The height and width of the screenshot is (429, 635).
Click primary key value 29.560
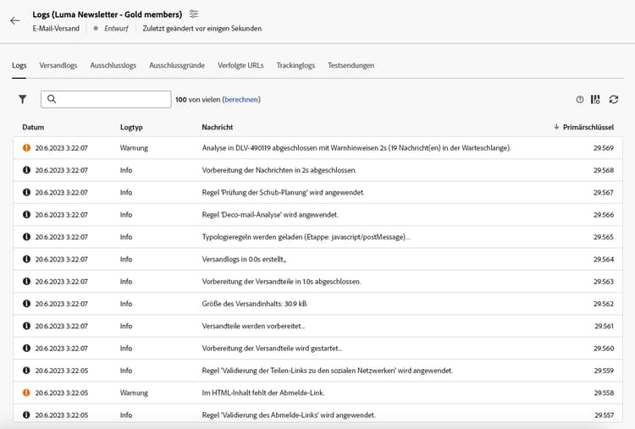[x=604, y=348]
